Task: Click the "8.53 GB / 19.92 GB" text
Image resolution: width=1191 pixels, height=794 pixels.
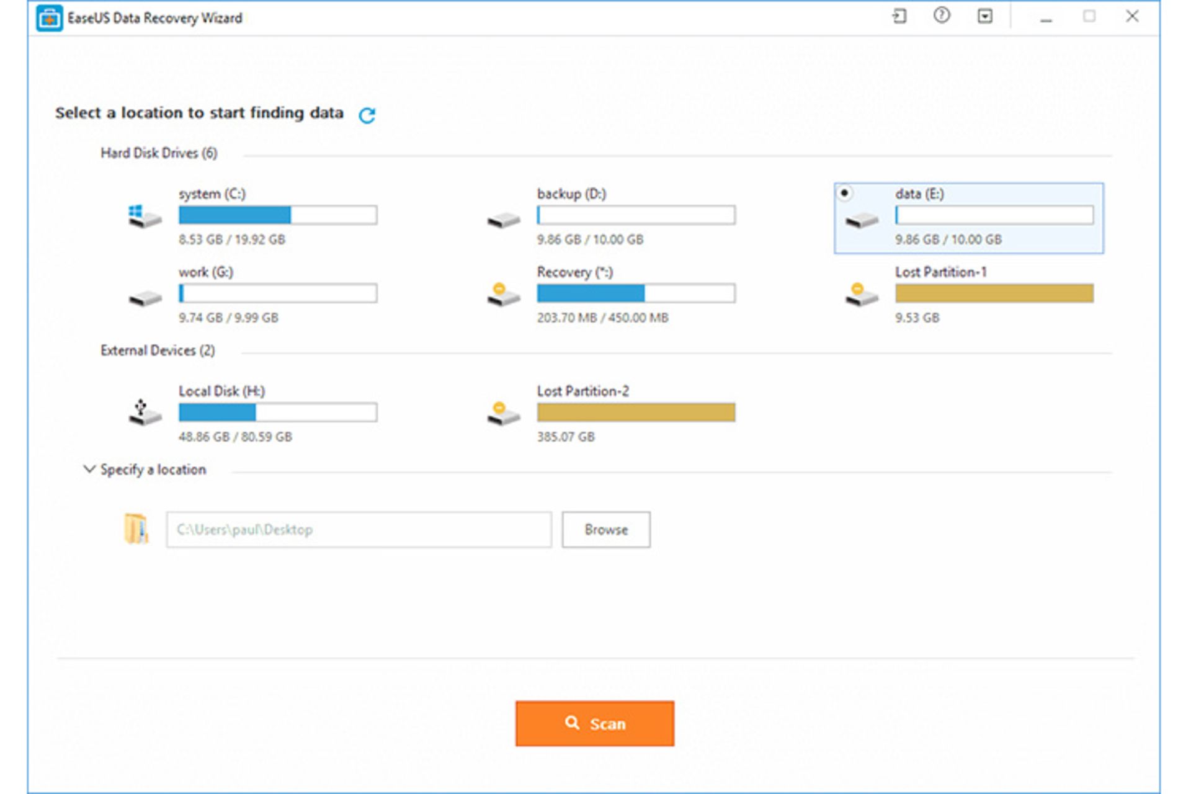Action: [232, 239]
